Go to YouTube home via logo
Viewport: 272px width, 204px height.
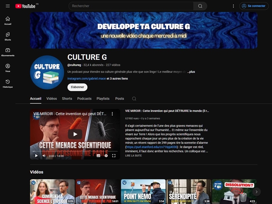[x=26, y=6]
